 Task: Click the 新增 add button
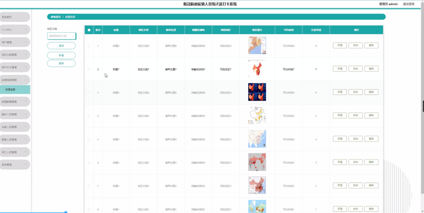[61, 55]
